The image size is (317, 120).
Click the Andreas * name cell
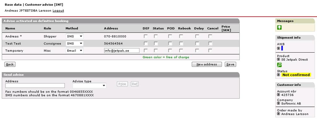tap(13, 36)
